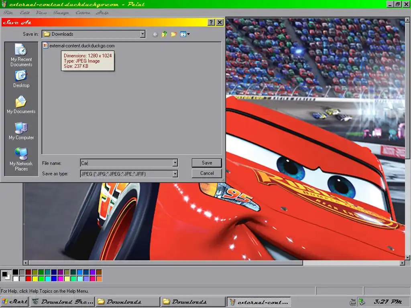Viewport: 411px width, 308px height.
Task: Switch to the external-cont Paint taskbar button
Action: coord(259,302)
